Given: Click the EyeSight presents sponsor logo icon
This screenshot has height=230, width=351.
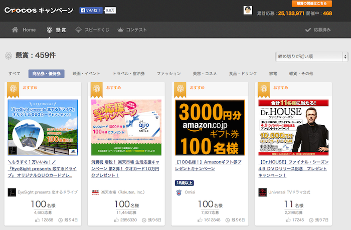Looking at the screenshot, I should coord(12,192).
